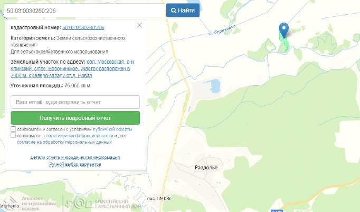The width and height of the screenshot is (360, 212).
Task: Tick the privacy policy consent checkbox
Action: (x=13, y=135)
